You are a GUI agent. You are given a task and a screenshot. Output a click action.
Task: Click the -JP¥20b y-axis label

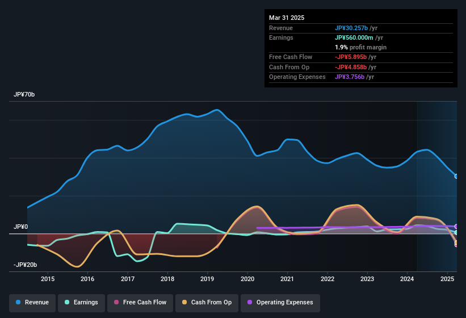coord(25,265)
